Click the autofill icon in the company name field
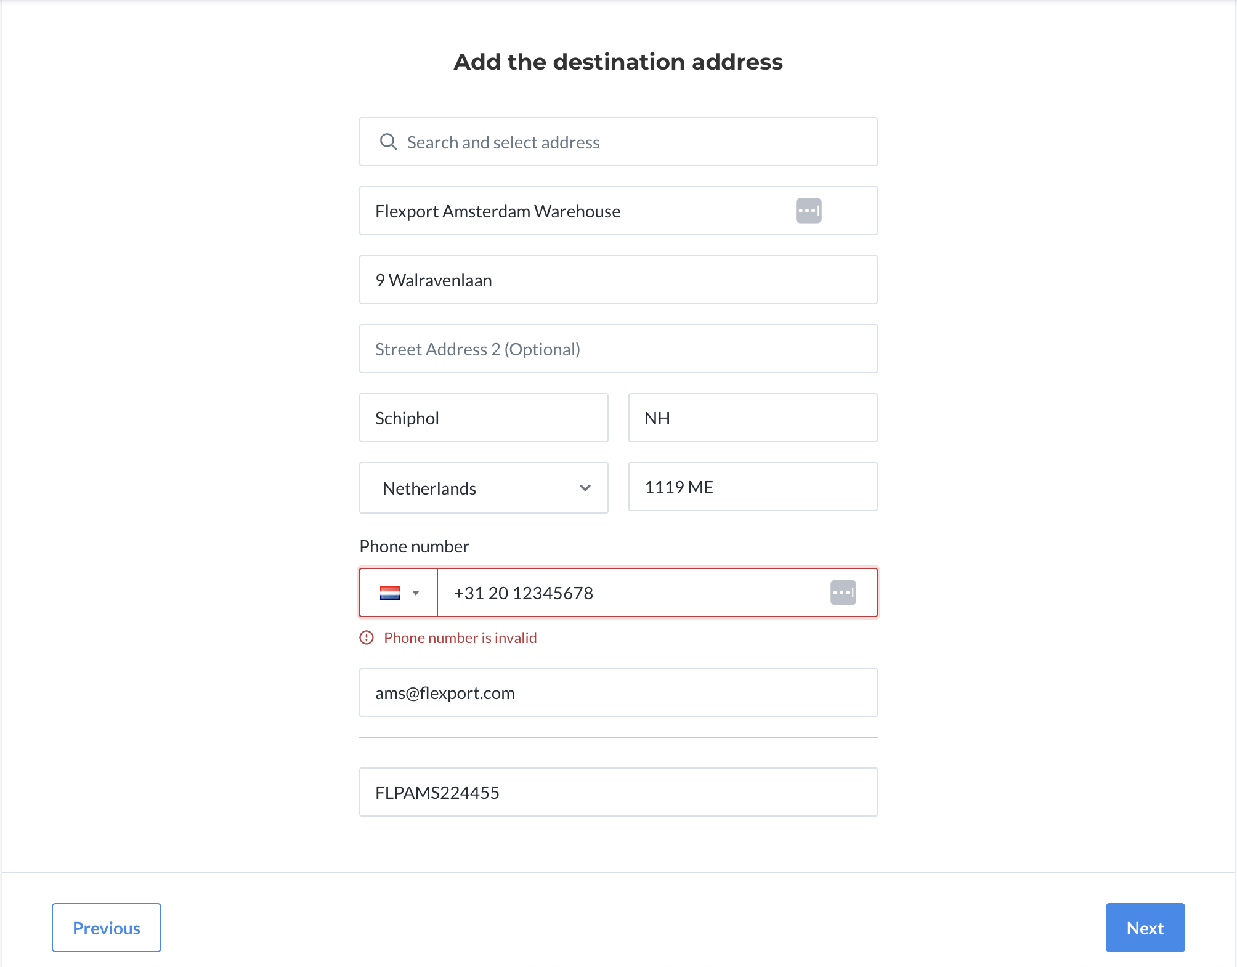Image resolution: width=1237 pixels, height=967 pixels. [x=808, y=211]
